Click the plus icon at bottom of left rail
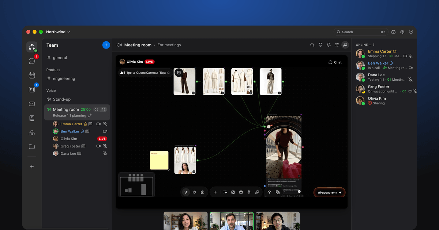This screenshot has height=230, width=439. pos(32,166)
